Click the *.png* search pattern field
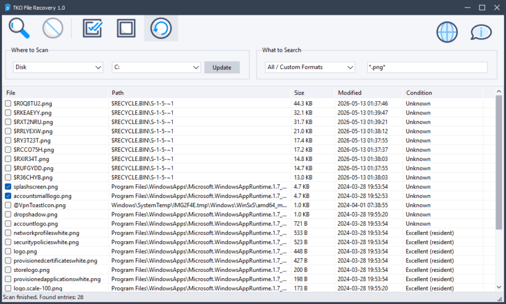506x304 pixels. [x=427, y=67]
